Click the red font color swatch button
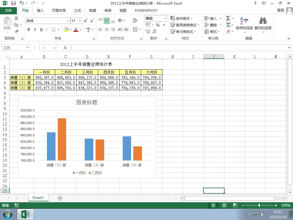Viewport: 293px width, 220px height. click(76, 30)
